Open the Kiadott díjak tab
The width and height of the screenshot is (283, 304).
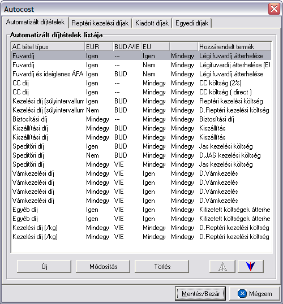(x=152, y=23)
